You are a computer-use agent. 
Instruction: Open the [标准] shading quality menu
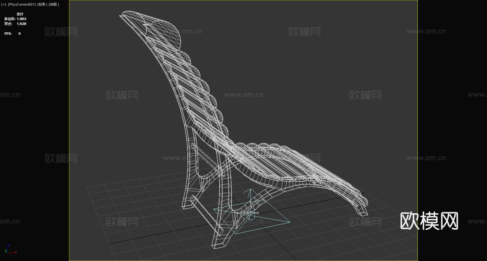tap(42, 4)
